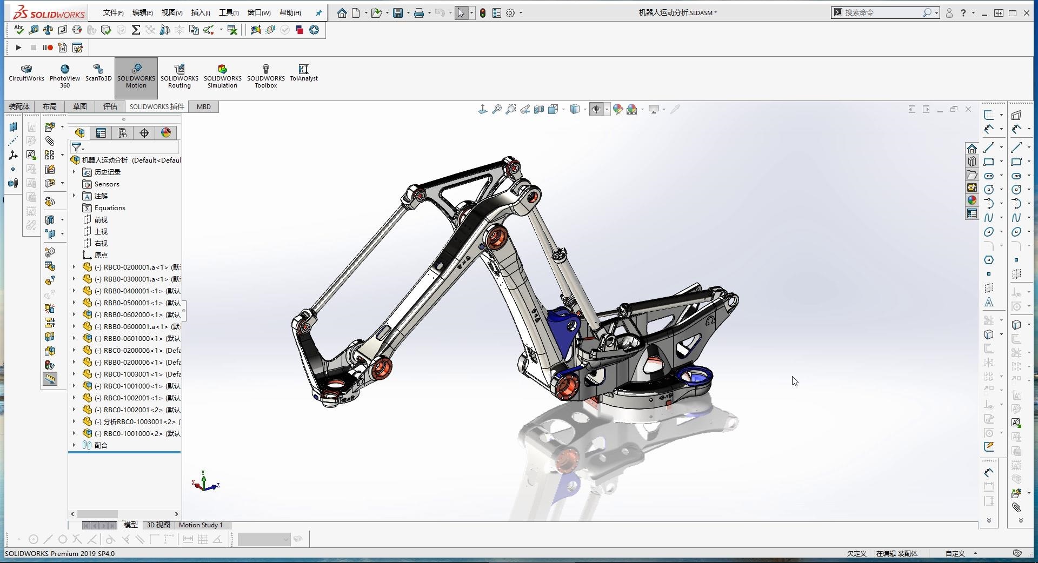
Task: Click Apply Scene icon in view toolbar
Action: pyautogui.click(x=632, y=109)
